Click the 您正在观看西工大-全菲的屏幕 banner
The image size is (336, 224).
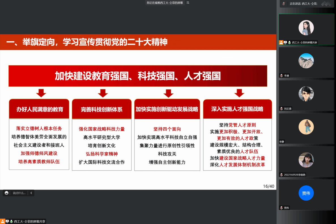[165, 3]
